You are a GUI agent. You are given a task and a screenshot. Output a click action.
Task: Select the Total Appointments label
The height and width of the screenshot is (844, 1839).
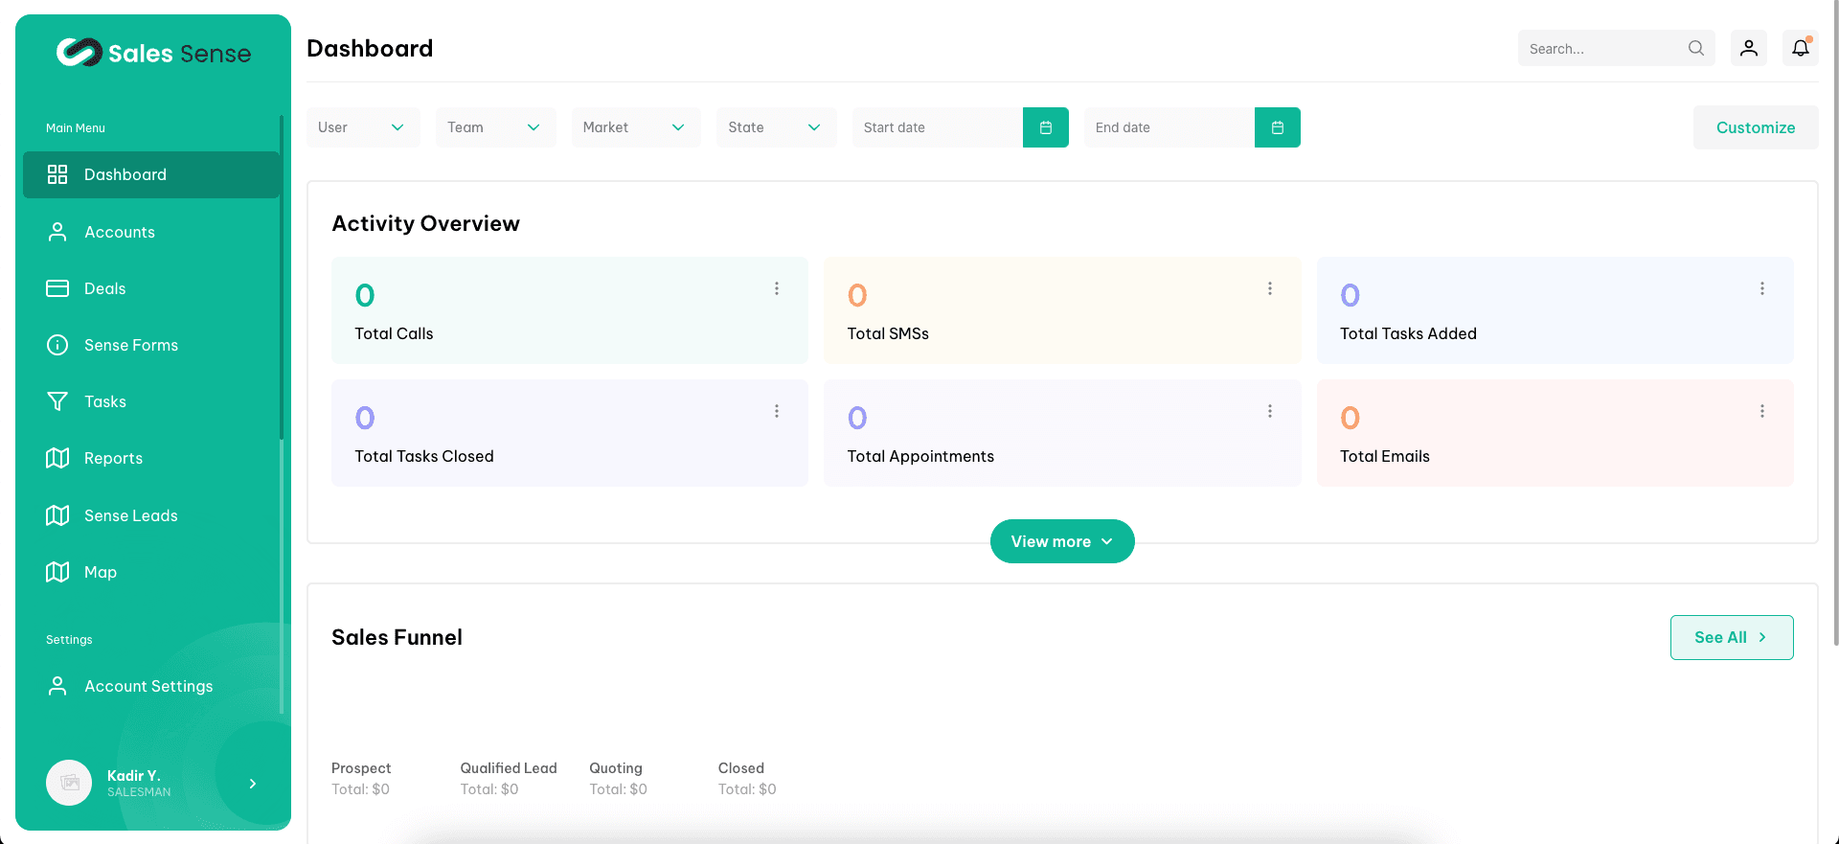(x=920, y=456)
